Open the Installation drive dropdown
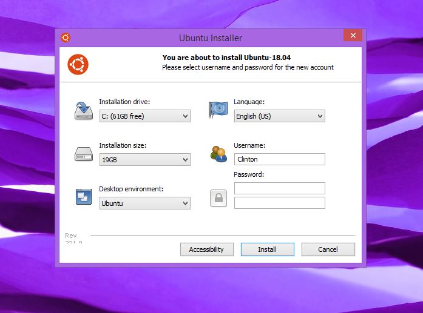The width and height of the screenshot is (423, 313). 145,116
